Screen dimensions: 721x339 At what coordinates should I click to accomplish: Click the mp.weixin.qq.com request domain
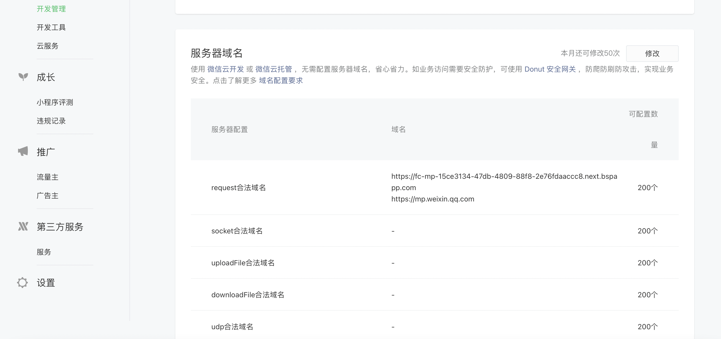pyautogui.click(x=432, y=199)
